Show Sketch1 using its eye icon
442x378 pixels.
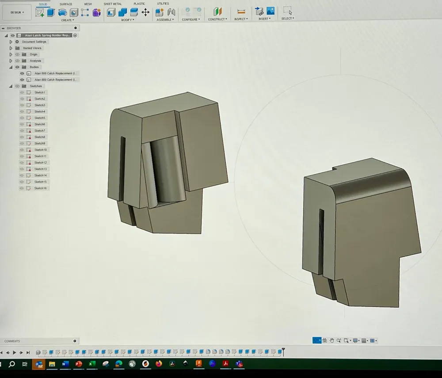click(22, 92)
